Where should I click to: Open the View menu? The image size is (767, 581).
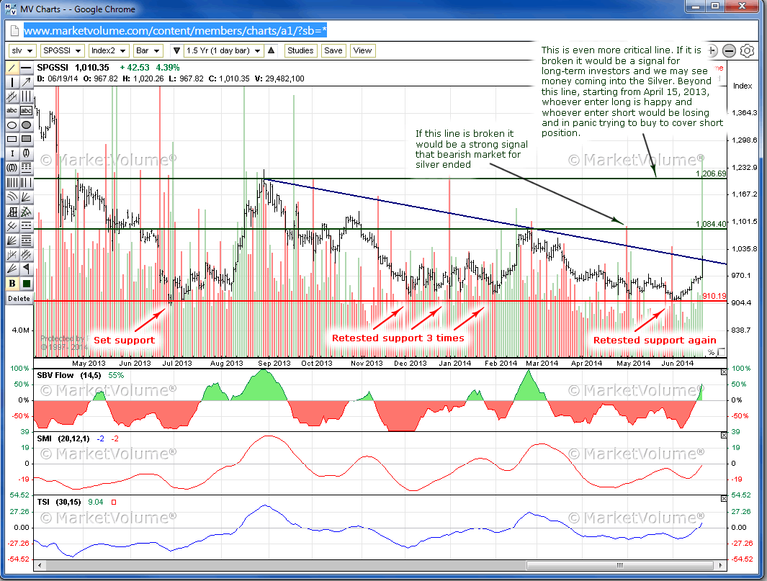(362, 50)
